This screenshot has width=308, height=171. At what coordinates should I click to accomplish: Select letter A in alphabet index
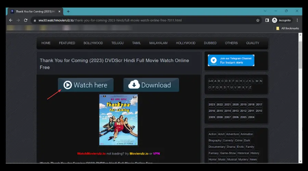click(215, 81)
